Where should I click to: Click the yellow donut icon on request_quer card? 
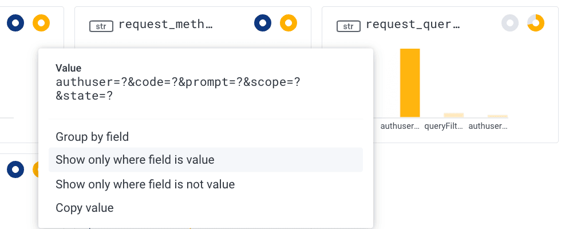coord(536,23)
